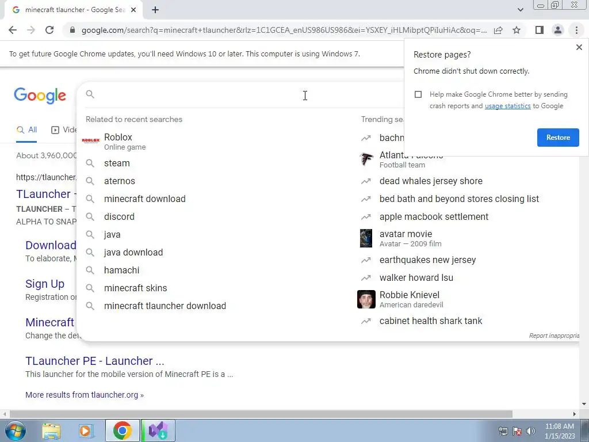Image resolution: width=589 pixels, height=442 pixels.
Task: Select the 'discord' suggestion
Action: click(x=218, y=216)
